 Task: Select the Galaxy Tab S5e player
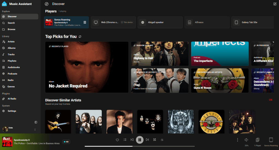click(253, 22)
